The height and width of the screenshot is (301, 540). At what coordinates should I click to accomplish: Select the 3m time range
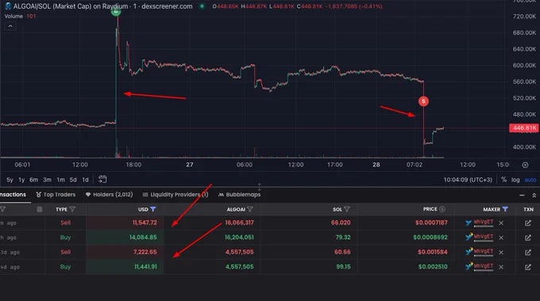[47, 180]
